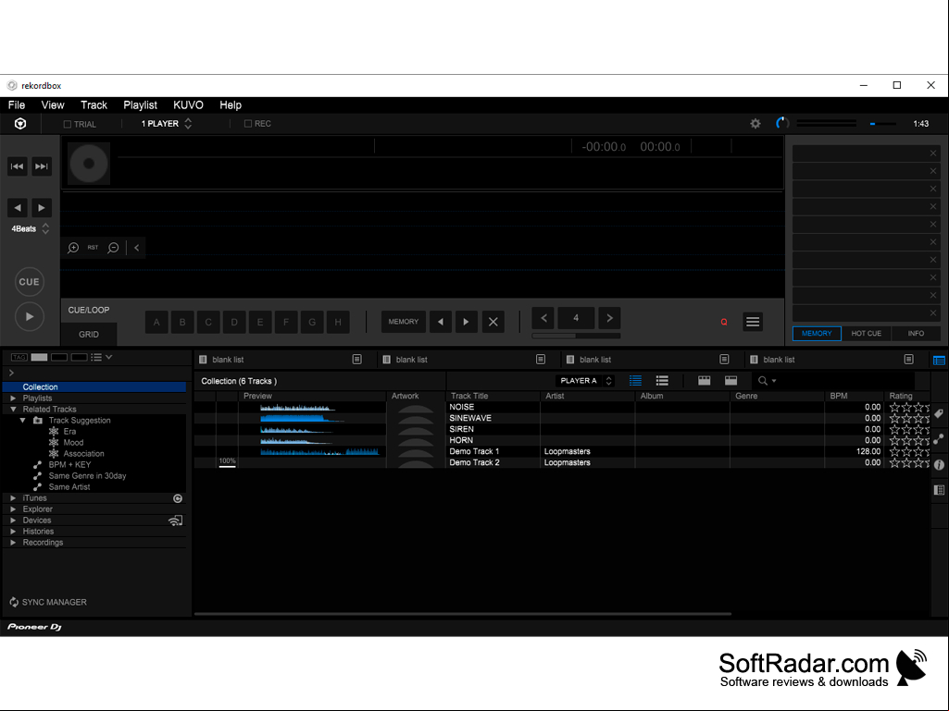
Task: Collapse waveform panel left arrow
Action: (x=137, y=247)
